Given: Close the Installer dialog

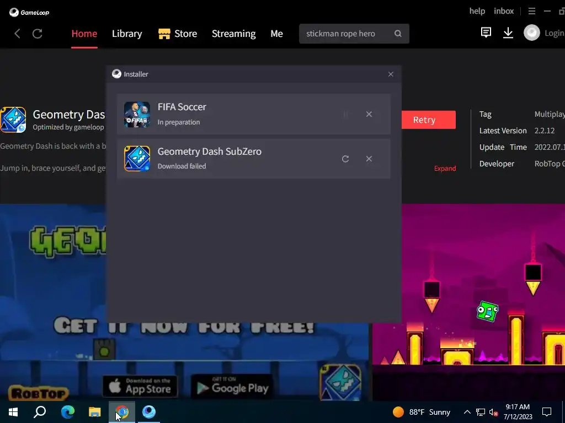Looking at the screenshot, I should [391, 74].
